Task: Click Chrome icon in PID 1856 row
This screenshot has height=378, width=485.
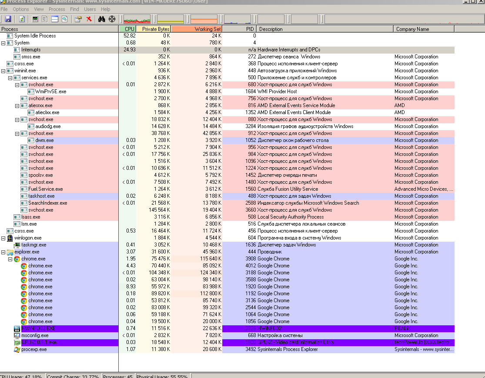Action: coord(24,321)
